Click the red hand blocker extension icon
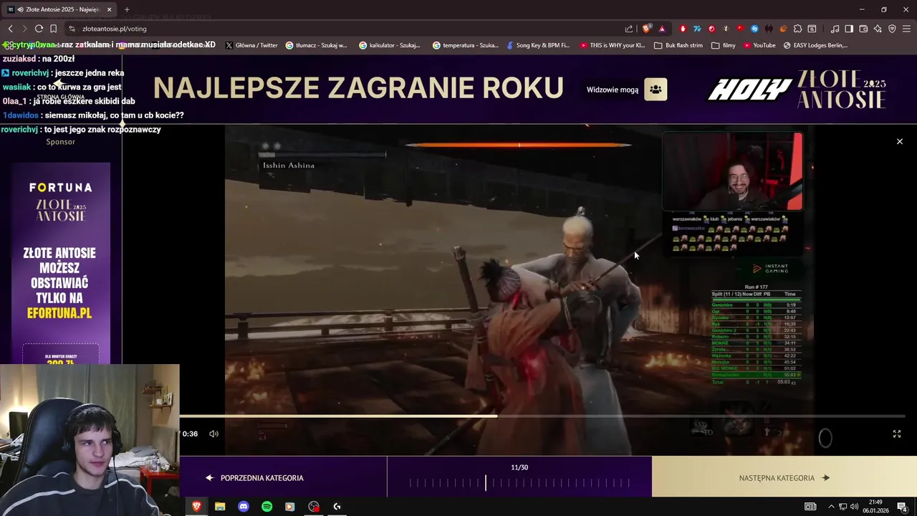 (x=683, y=29)
